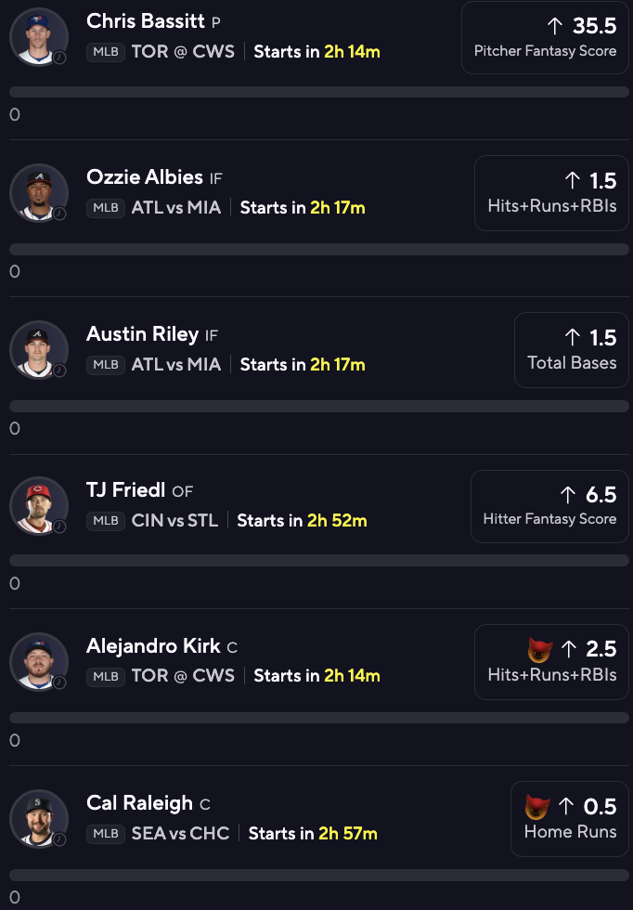Click the demon icon beside Cal Raleigh's Home Runs
The image size is (633, 910).
[537, 806]
